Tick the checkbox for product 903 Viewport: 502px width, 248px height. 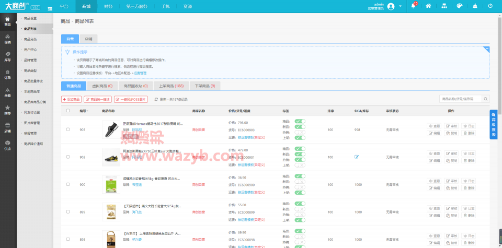pyautogui.click(x=68, y=129)
